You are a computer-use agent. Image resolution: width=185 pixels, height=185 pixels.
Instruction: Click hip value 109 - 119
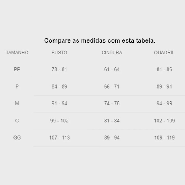click(x=164, y=138)
